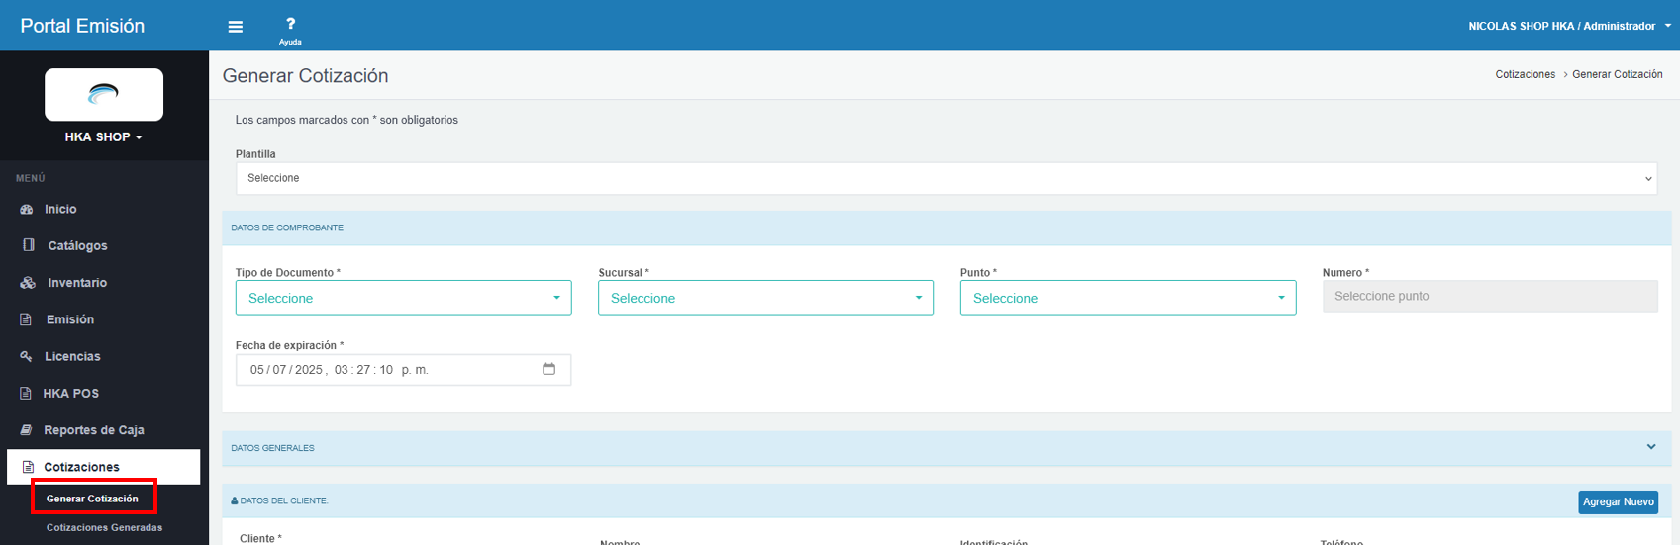Click the Catálogos book icon
This screenshot has width=1680, height=545.
[29, 245]
